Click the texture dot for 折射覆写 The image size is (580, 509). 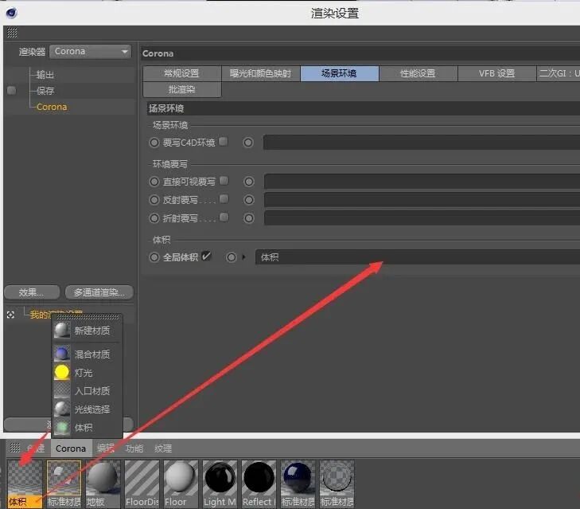tap(249, 218)
